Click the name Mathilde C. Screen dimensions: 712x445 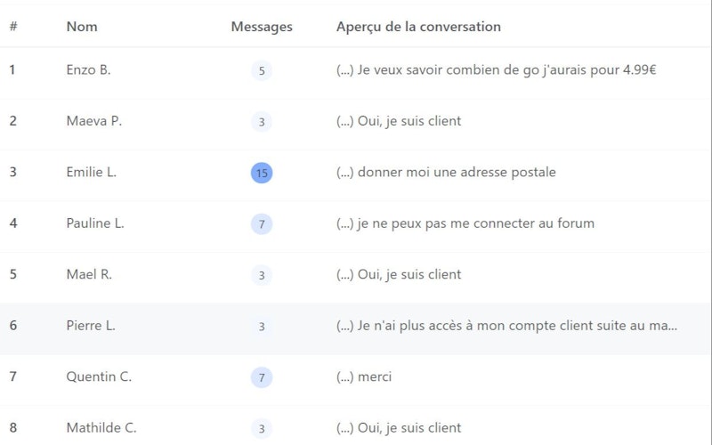pyautogui.click(x=101, y=428)
